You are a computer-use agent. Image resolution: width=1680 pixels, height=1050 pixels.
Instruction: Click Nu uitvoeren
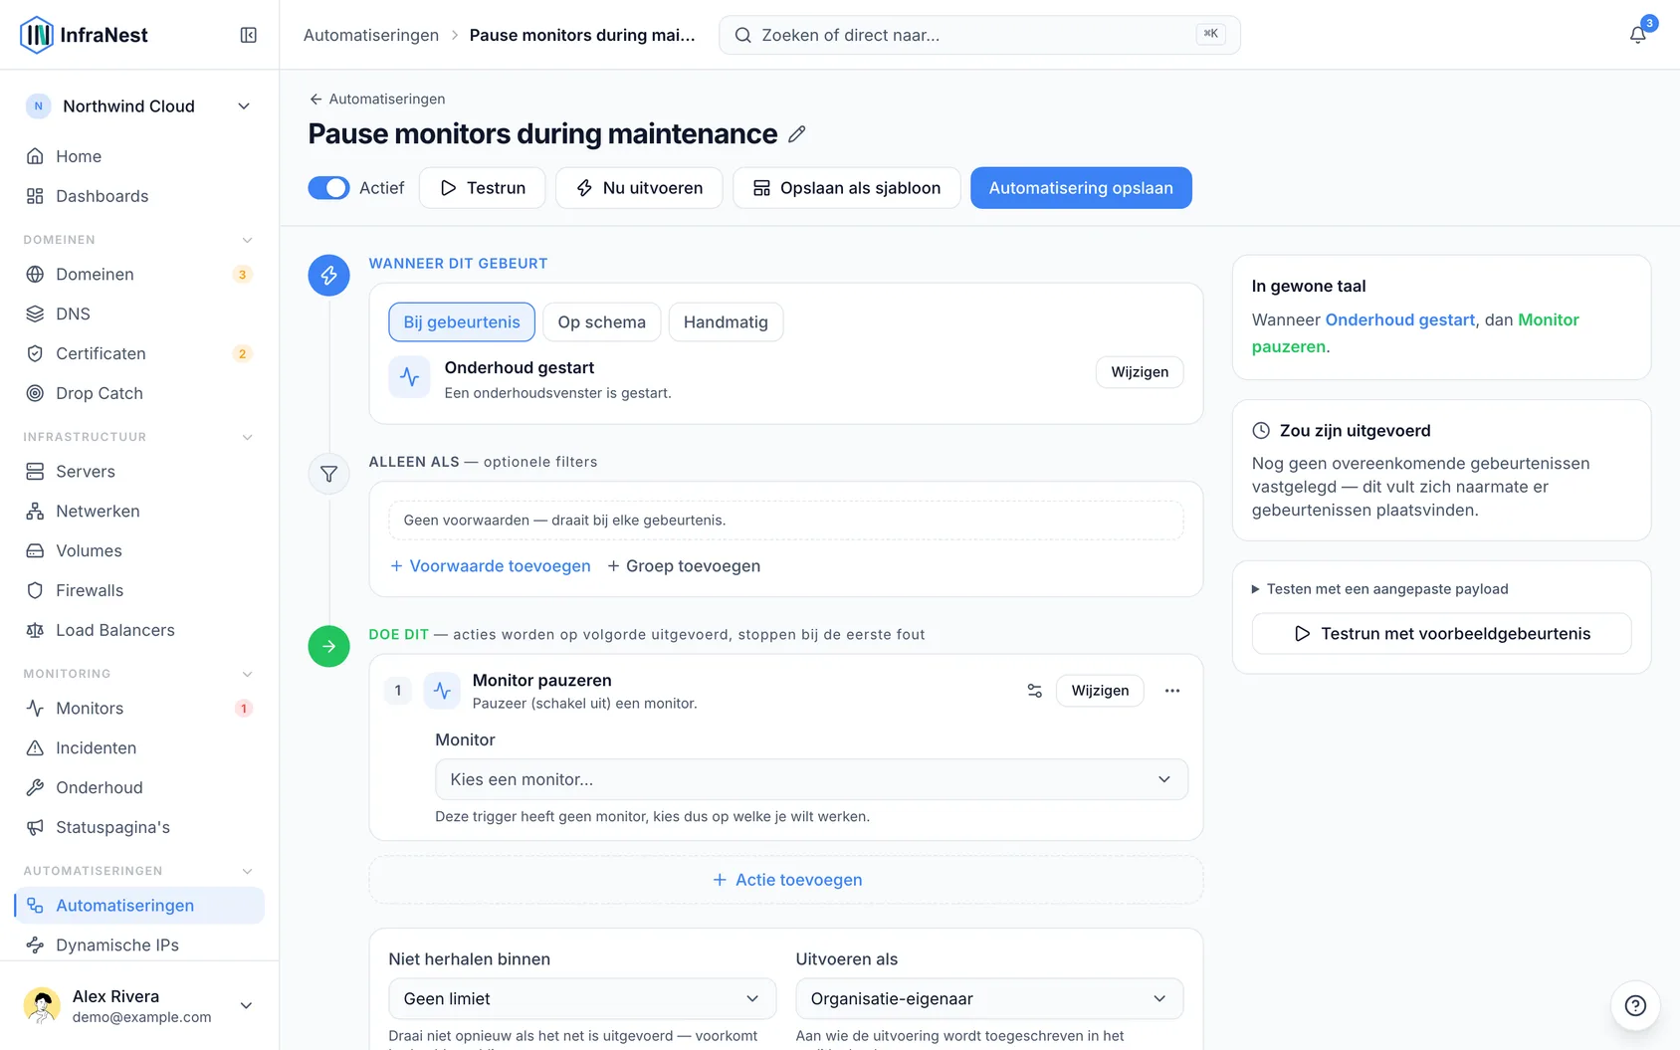pos(639,188)
